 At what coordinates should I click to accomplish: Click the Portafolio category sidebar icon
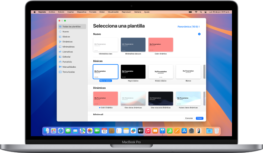pyautogui.click(x=60, y=62)
